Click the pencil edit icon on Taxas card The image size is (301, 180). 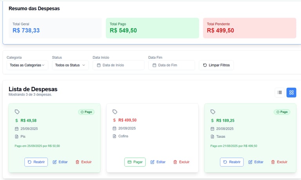250,162
